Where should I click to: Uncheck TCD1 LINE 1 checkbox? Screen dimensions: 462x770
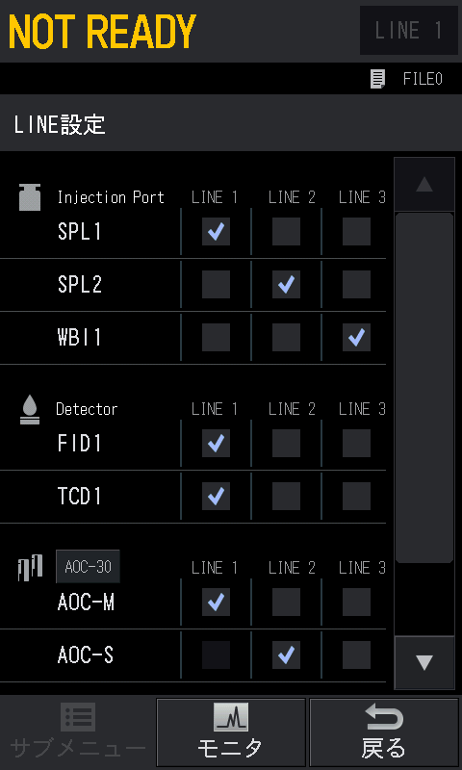point(216,496)
